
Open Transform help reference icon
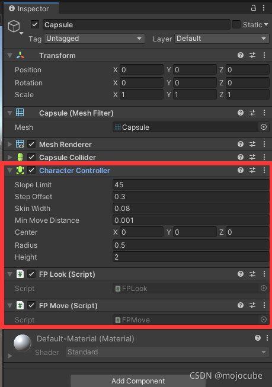pyautogui.click(x=241, y=55)
